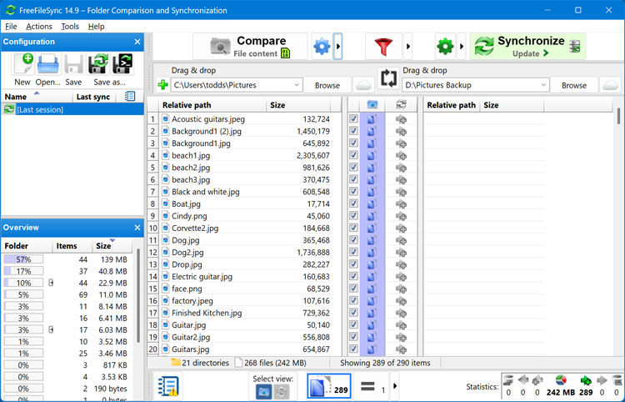The height and width of the screenshot is (402, 625).
Task: Switch to sync action view icon
Action: (x=281, y=392)
